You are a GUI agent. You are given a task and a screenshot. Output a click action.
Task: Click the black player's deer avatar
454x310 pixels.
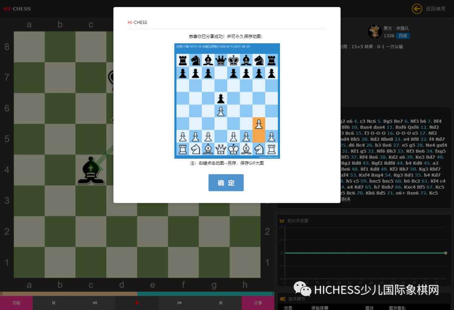point(375,32)
